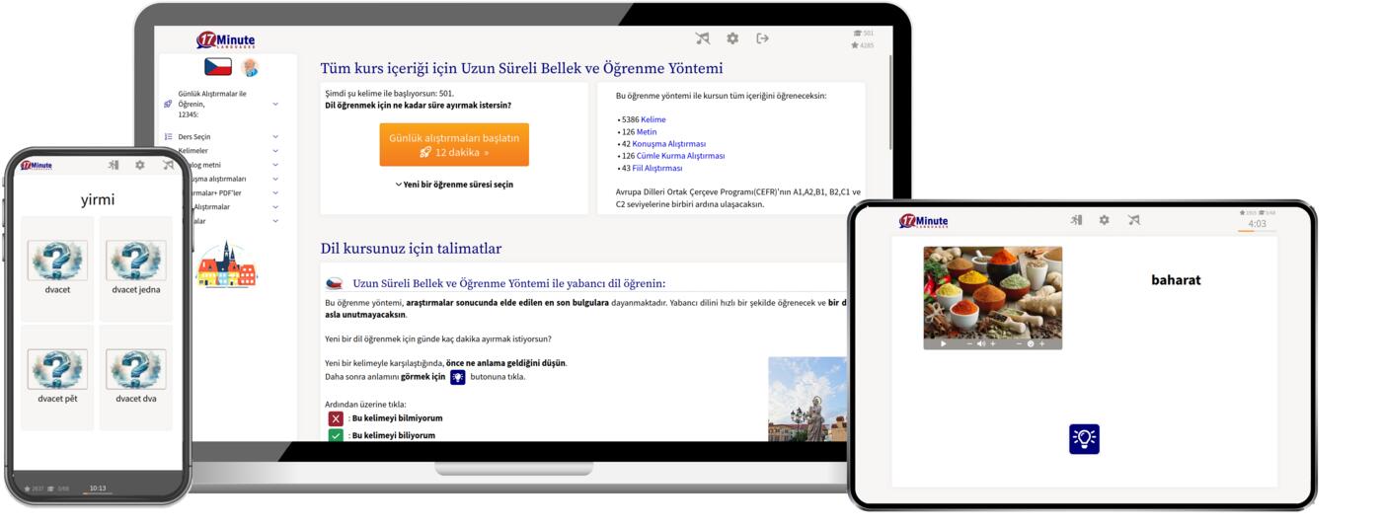This screenshot has width=1382, height=525.
Task: Click green check 'Bu kelimeyi biliyorum' icon
Action: click(336, 435)
